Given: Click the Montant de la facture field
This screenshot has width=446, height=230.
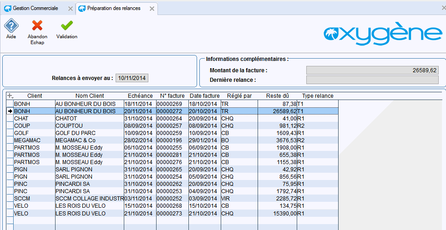Looking at the screenshot, I should tap(372, 70).
